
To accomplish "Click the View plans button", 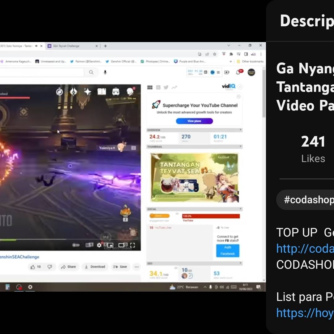I will (194, 121).
